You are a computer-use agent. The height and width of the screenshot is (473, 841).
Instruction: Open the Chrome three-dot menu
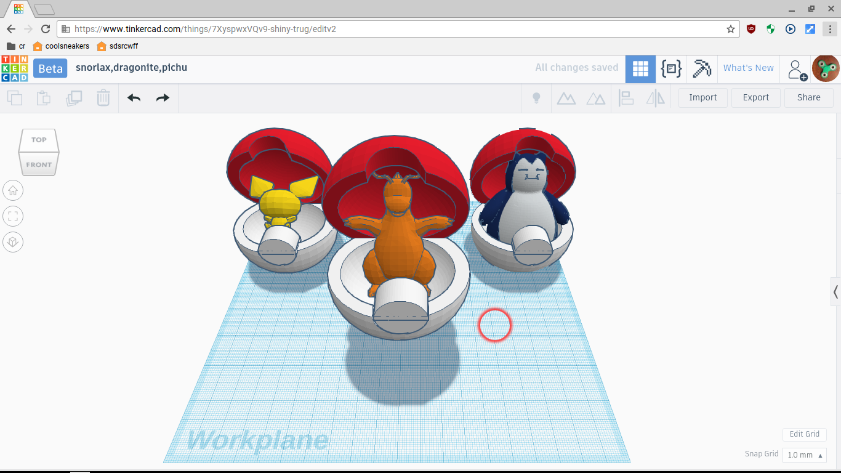click(831, 29)
